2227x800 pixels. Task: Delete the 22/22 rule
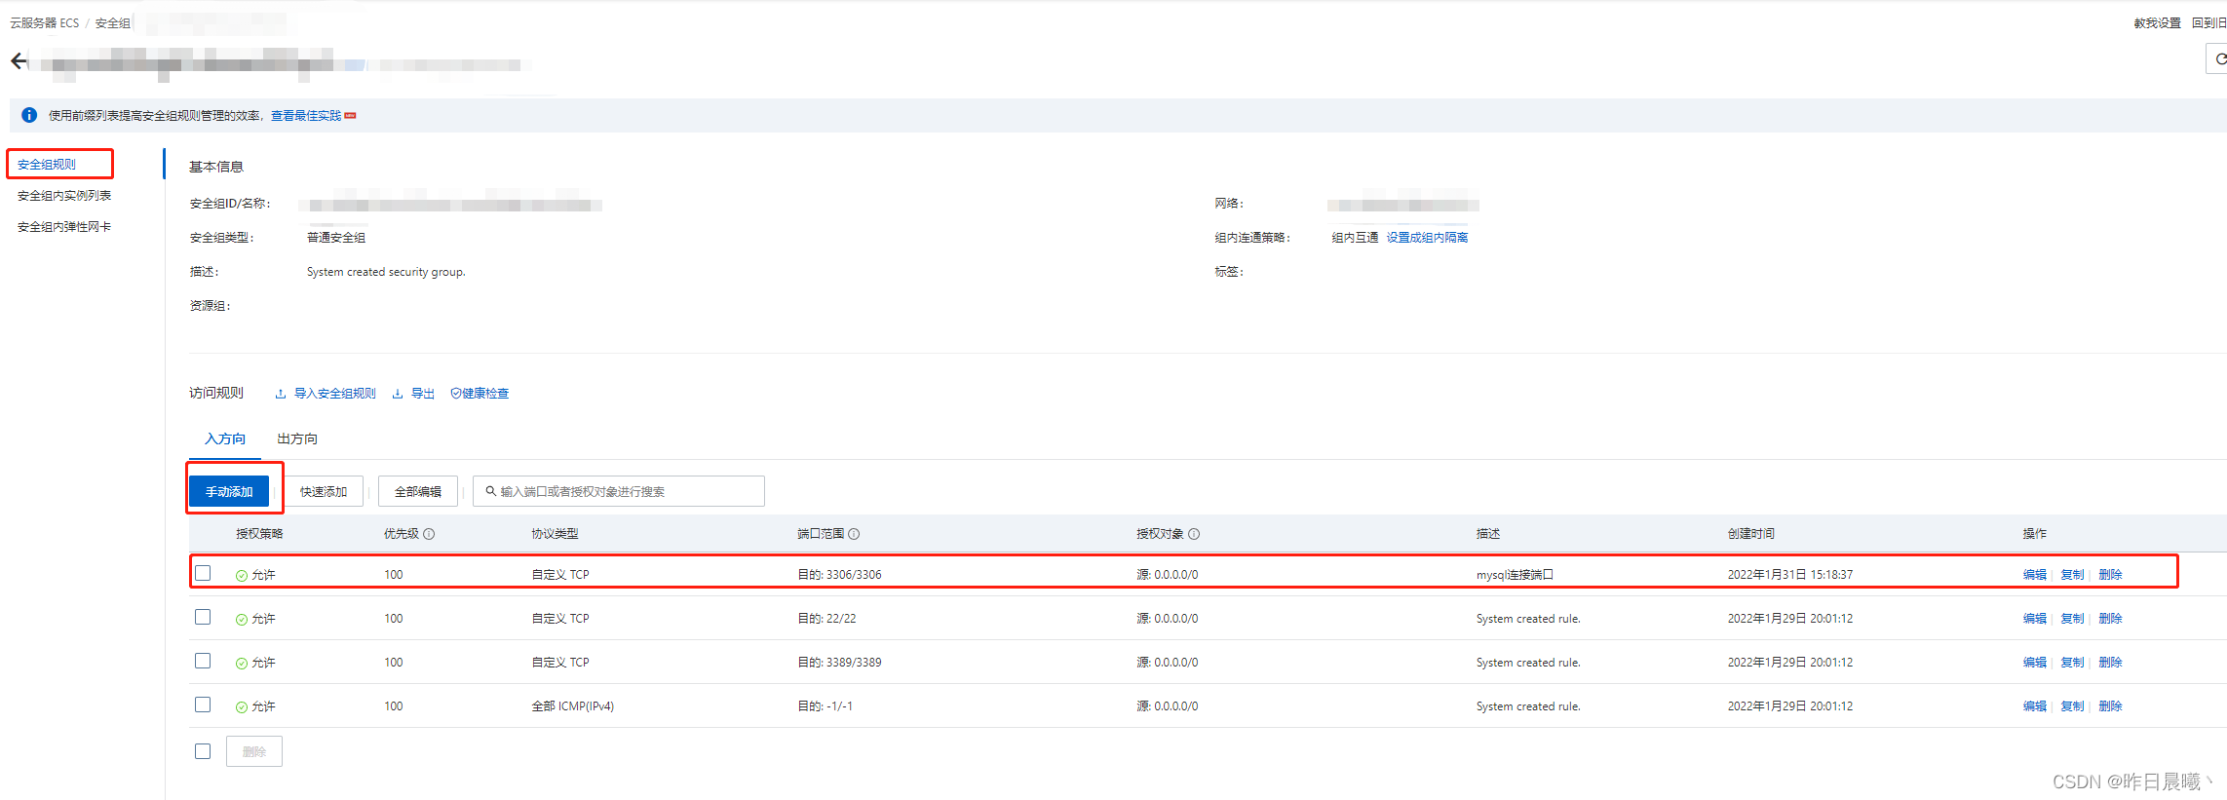[2110, 619]
